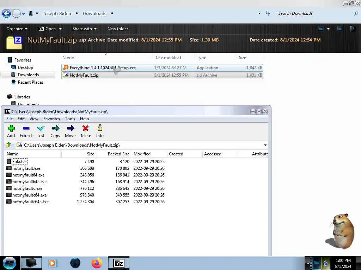Click the NotMyFault.zip details pane icon
Viewport: 361px width, 270px height.
coord(14,43)
